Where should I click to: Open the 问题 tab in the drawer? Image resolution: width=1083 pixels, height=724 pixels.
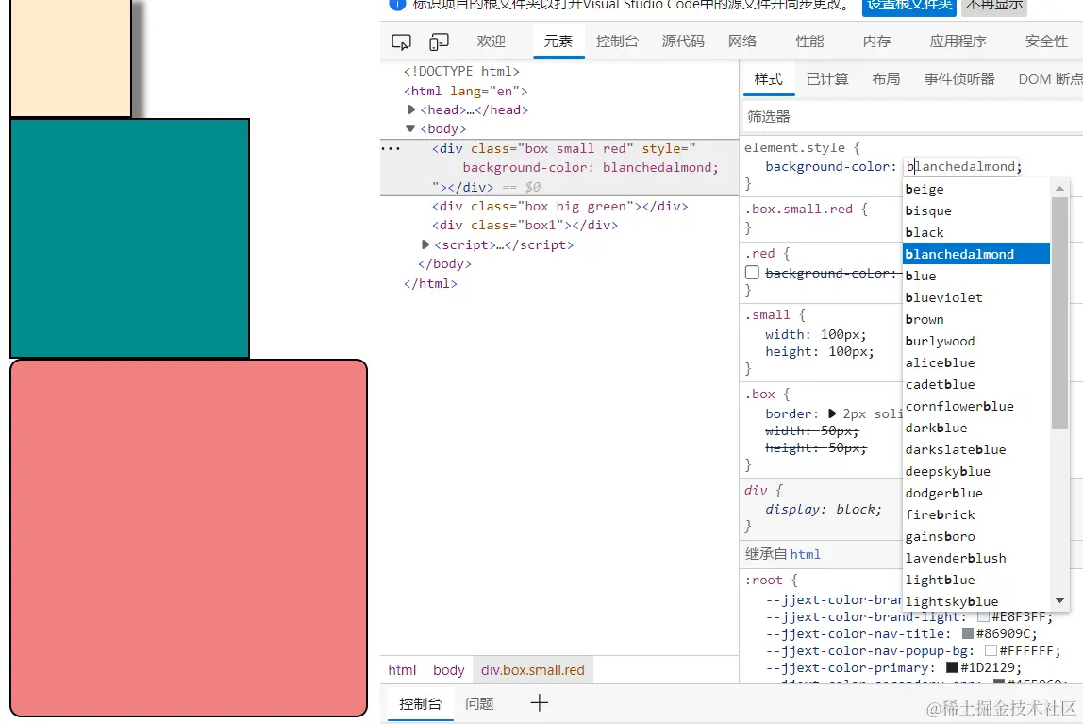479,703
